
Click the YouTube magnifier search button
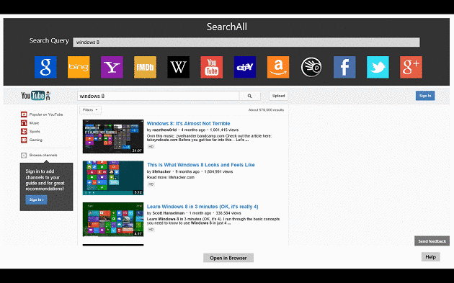pos(249,96)
